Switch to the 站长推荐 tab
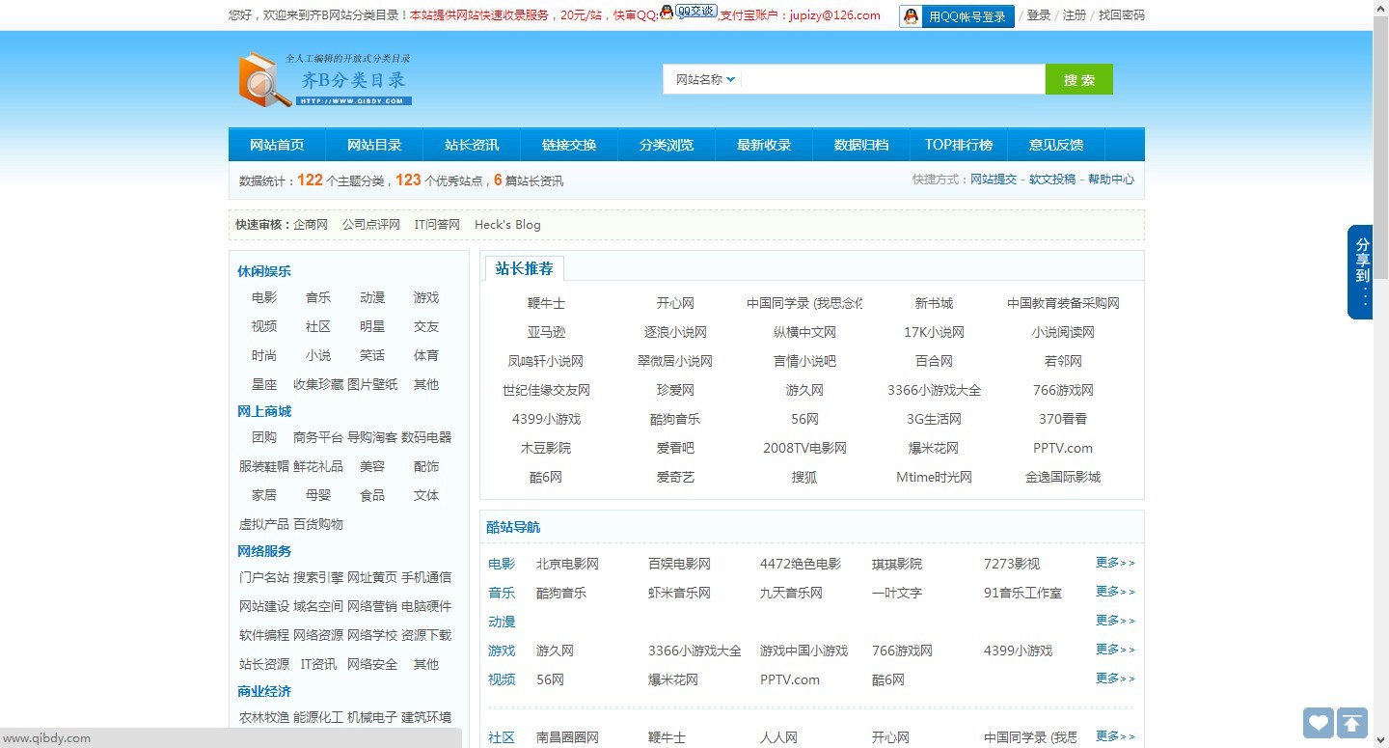 coord(523,267)
